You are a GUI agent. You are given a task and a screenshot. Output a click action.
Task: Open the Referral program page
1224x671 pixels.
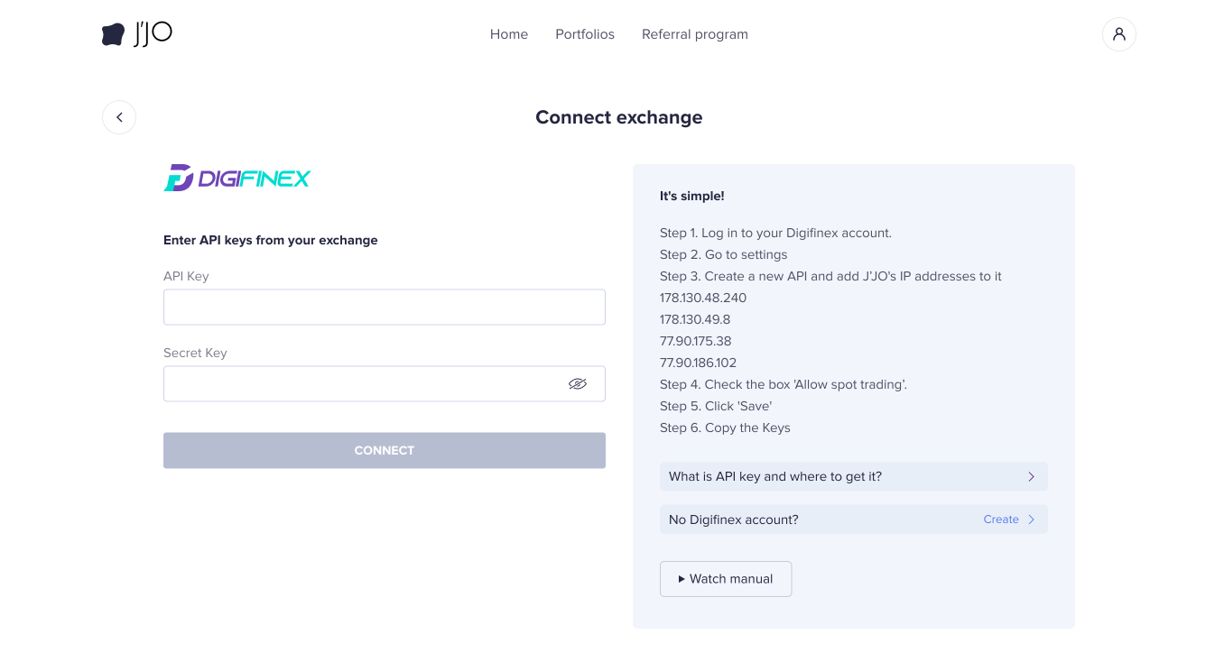pos(694,34)
